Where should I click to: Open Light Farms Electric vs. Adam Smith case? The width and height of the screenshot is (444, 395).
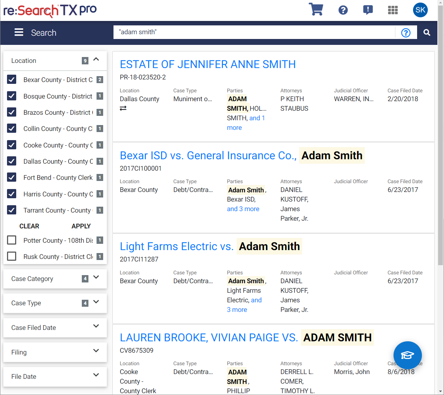(x=211, y=246)
